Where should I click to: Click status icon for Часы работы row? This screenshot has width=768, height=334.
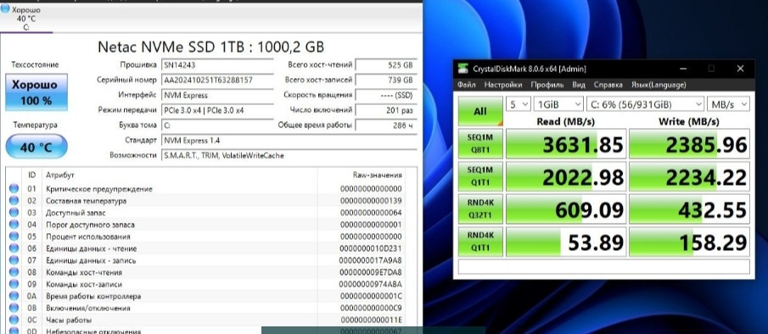[14, 320]
